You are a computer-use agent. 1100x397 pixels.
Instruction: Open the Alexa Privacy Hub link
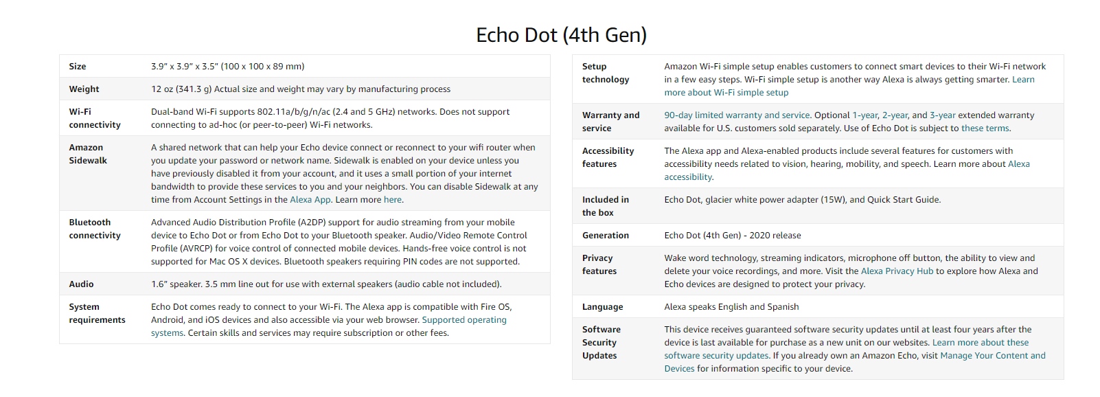coord(897,271)
